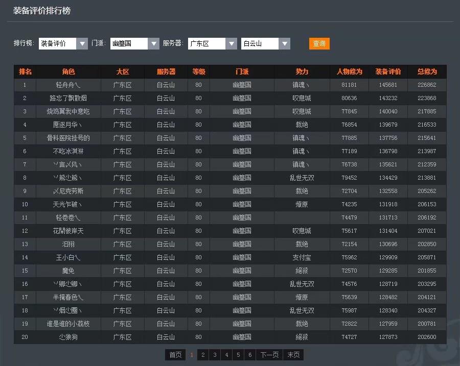Open the 装备评价 ranking type dropdown
The width and height of the screenshot is (460, 366).
coord(63,44)
